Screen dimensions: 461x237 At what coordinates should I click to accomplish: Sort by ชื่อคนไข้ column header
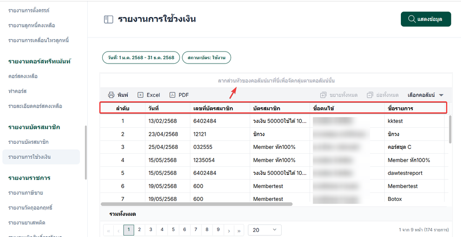(347, 108)
